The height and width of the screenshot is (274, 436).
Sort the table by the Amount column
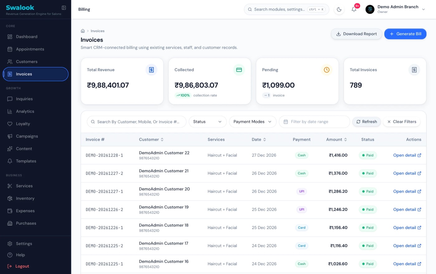point(337,139)
